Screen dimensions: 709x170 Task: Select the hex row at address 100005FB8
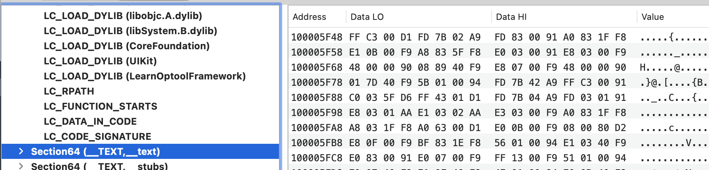(x=499, y=143)
